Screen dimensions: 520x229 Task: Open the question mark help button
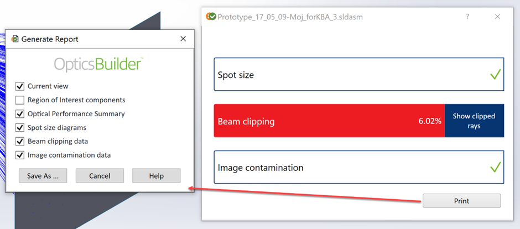[x=467, y=17]
